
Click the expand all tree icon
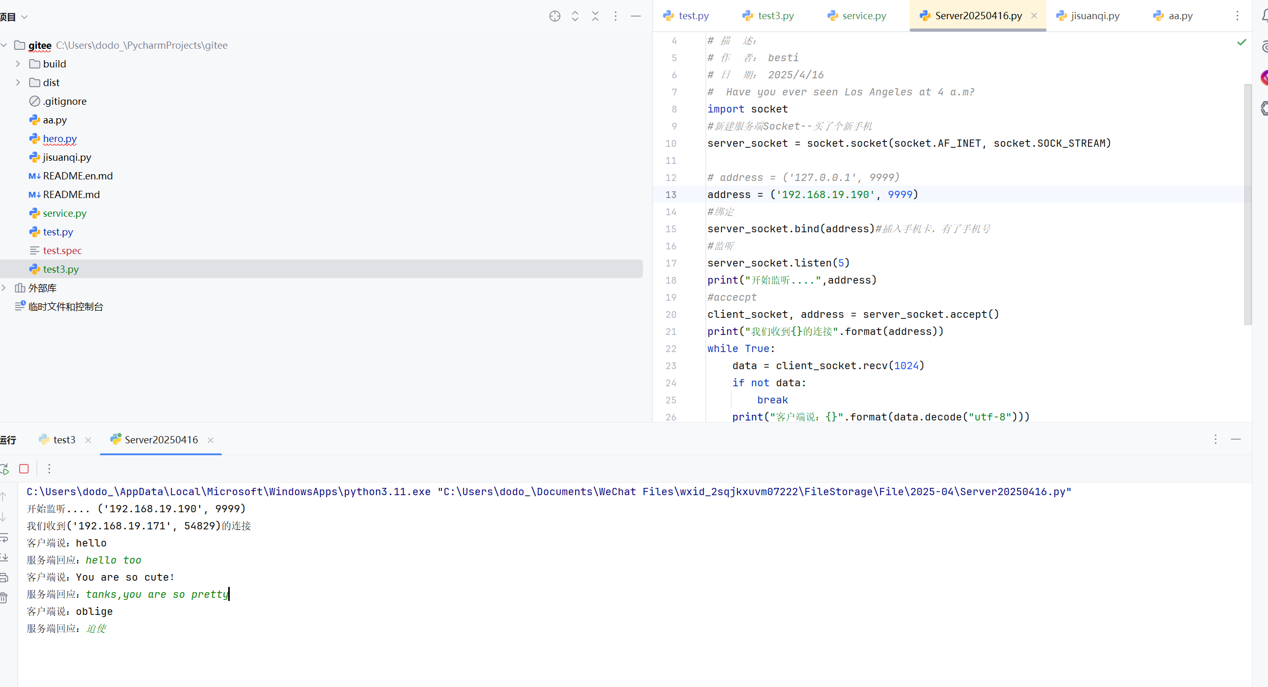[x=575, y=16]
